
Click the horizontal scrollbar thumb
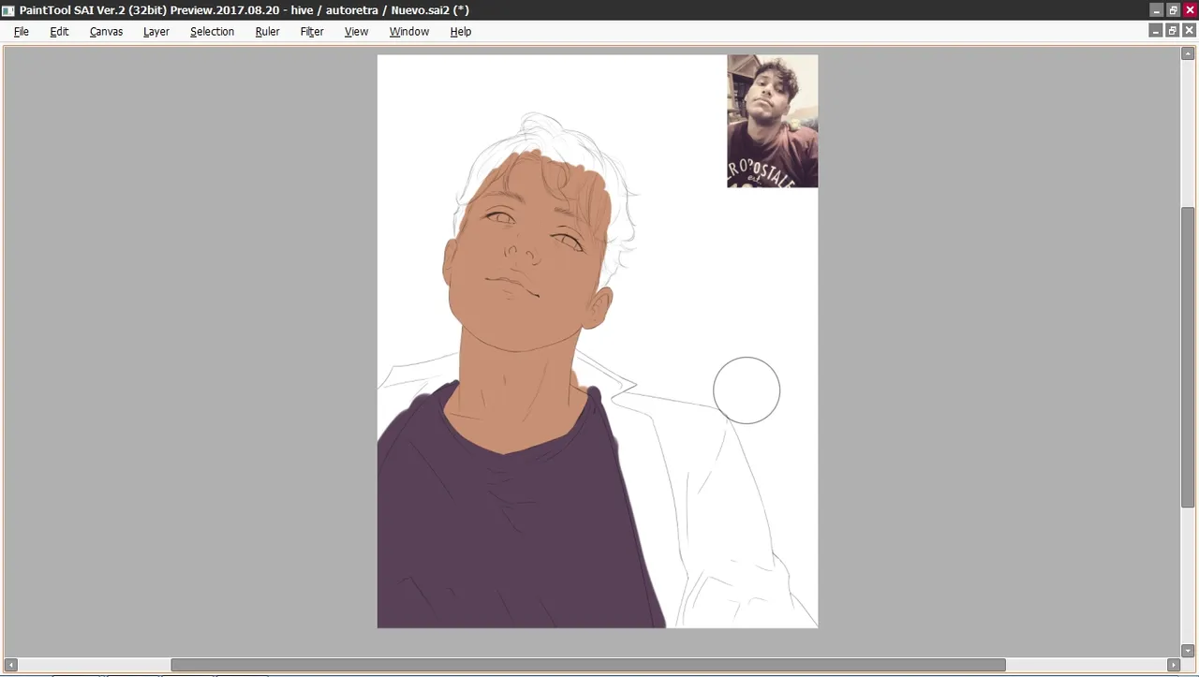[x=588, y=665]
